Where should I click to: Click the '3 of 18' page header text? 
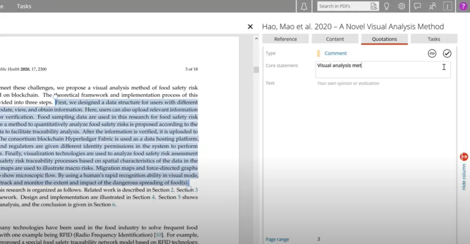[x=191, y=69]
